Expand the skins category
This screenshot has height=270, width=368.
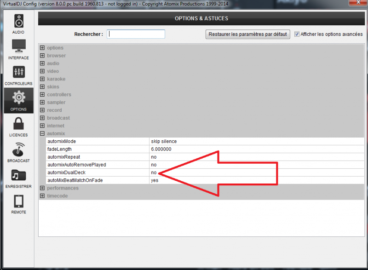coord(42,87)
